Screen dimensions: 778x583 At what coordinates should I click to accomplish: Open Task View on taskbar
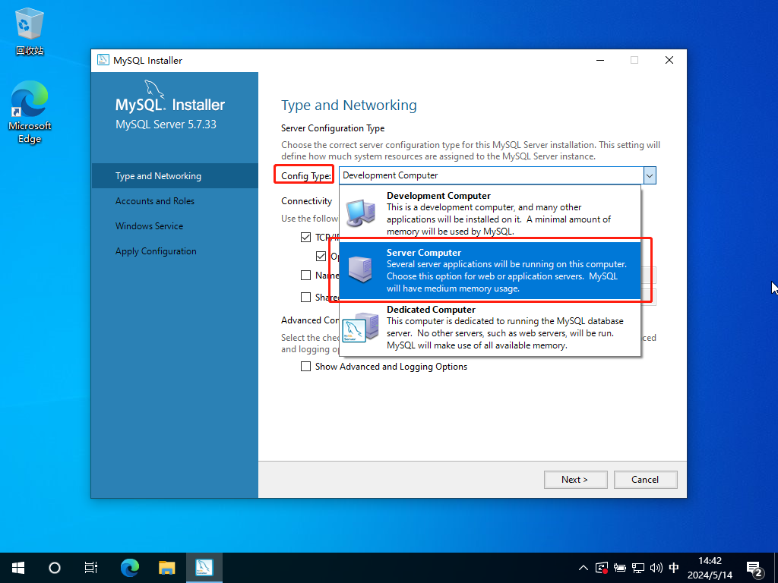click(90, 567)
